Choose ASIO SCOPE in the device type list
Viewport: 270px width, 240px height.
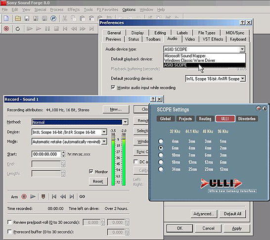204,65
